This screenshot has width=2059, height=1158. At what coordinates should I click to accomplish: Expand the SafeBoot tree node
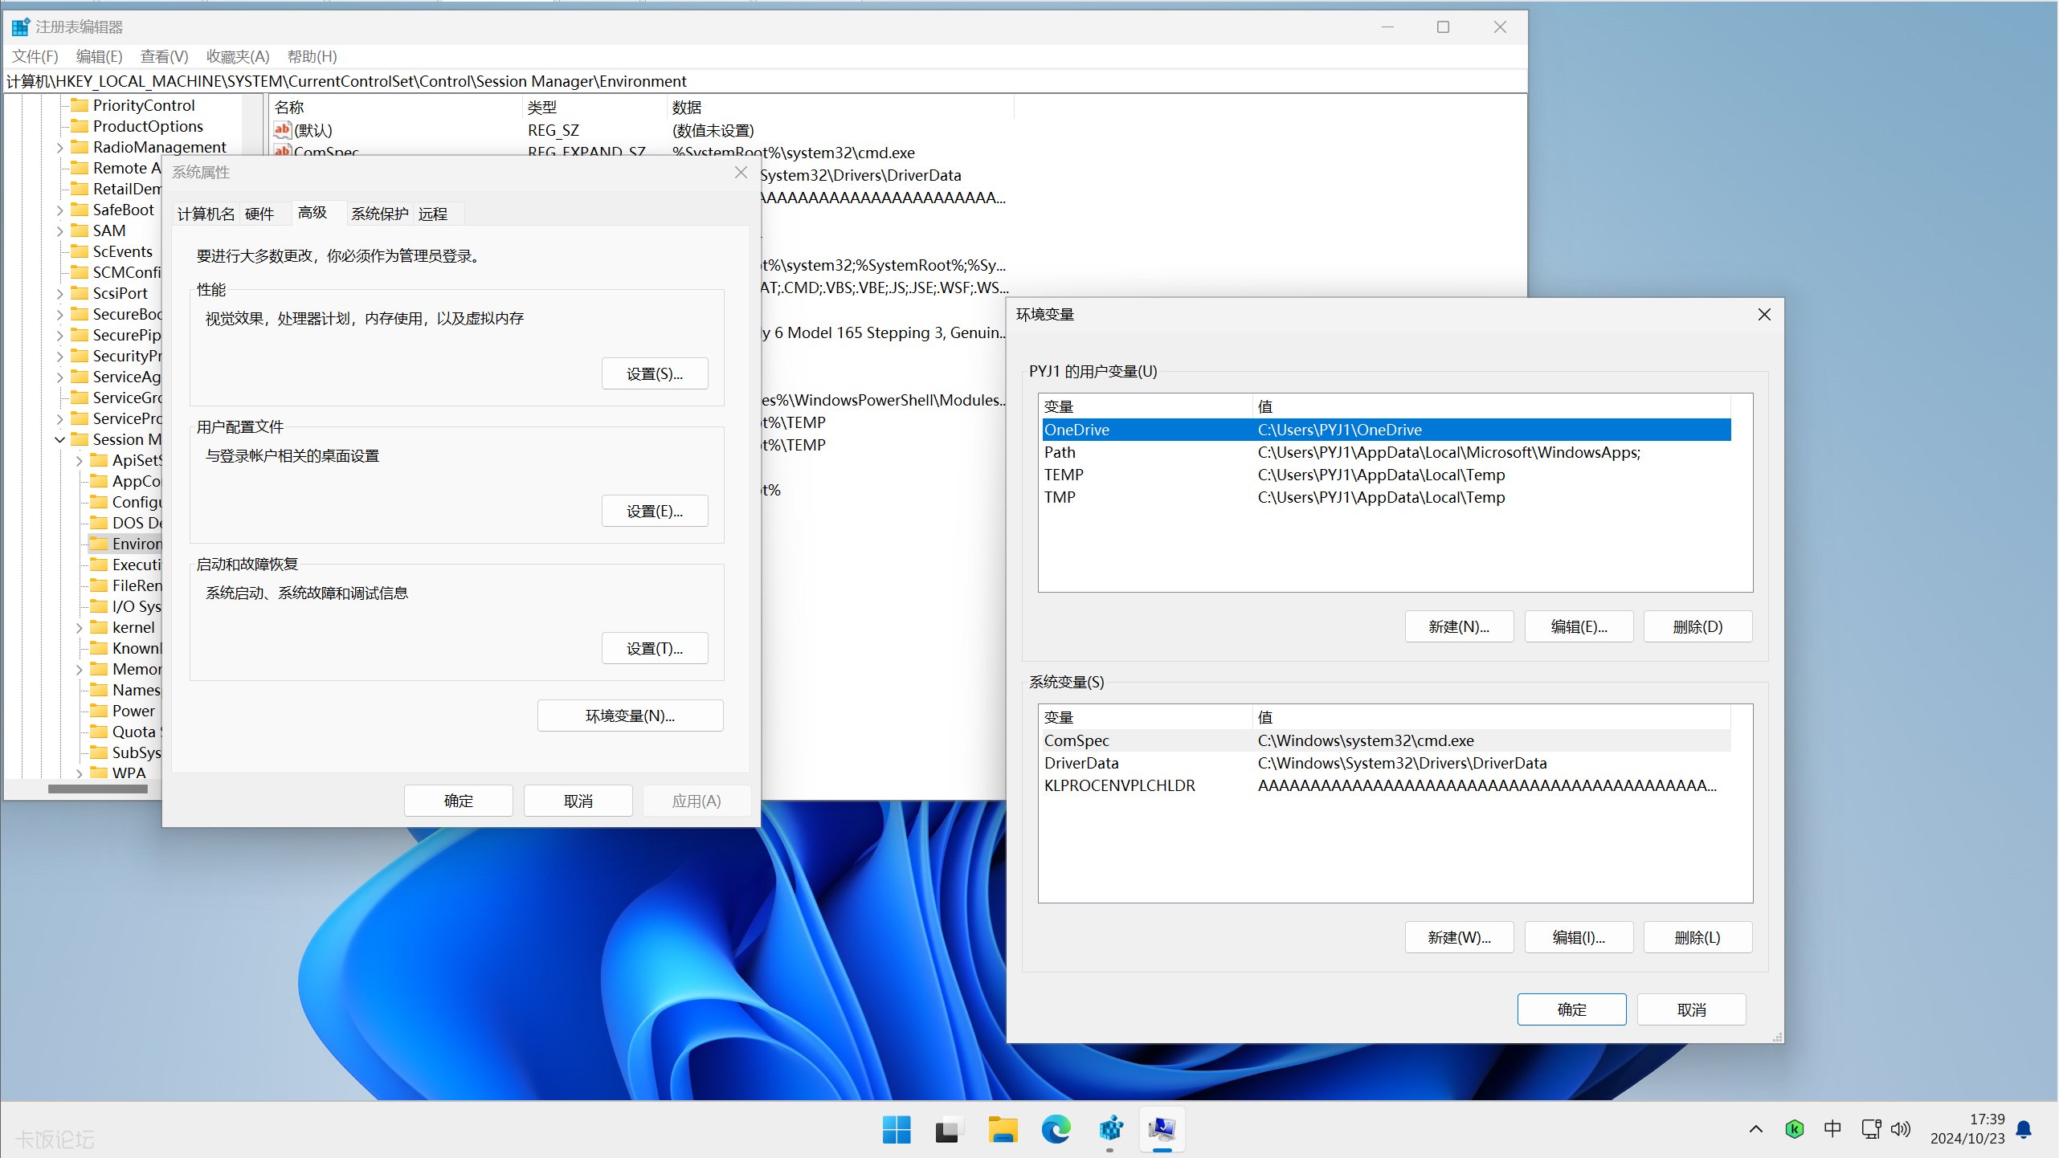tap(59, 210)
